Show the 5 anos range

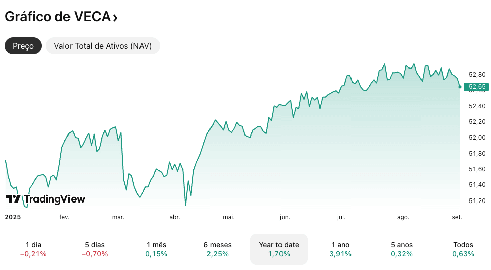pyautogui.click(x=402, y=249)
